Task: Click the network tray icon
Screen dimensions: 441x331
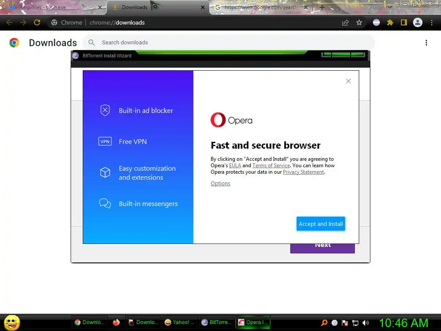Action: (x=355, y=323)
